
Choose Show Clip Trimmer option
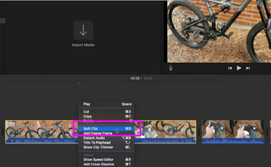[x=106, y=147]
